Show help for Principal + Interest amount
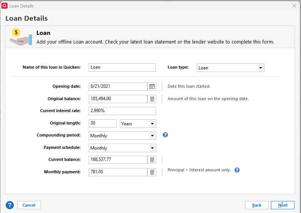 pyautogui.click(x=237, y=170)
